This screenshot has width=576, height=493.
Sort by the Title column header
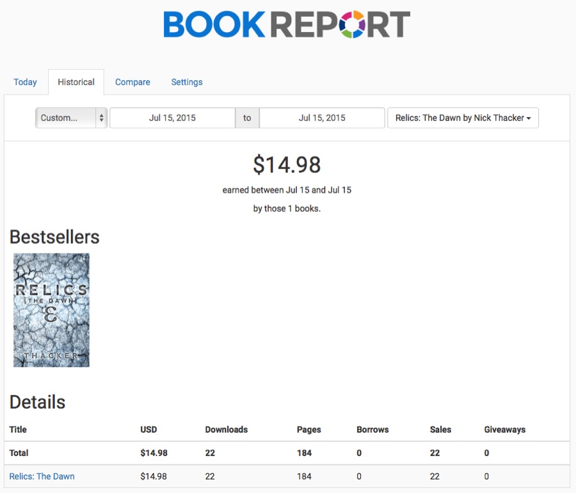tap(18, 430)
